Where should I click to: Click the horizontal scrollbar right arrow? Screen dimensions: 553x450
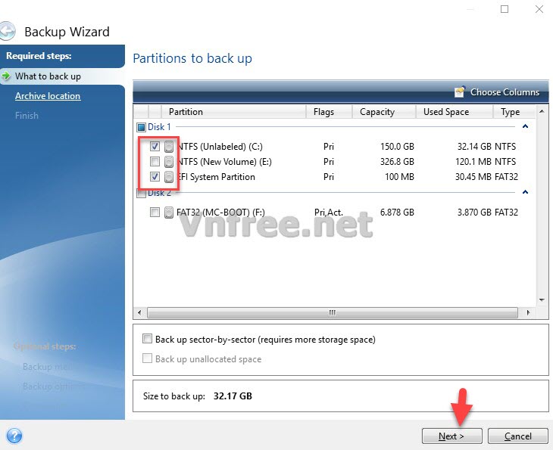pos(528,312)
